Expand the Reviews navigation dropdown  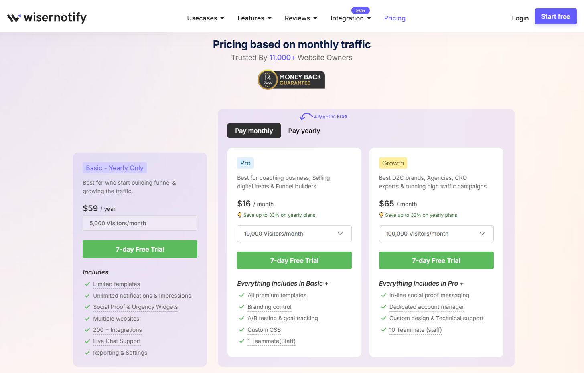tap(301, 18)
